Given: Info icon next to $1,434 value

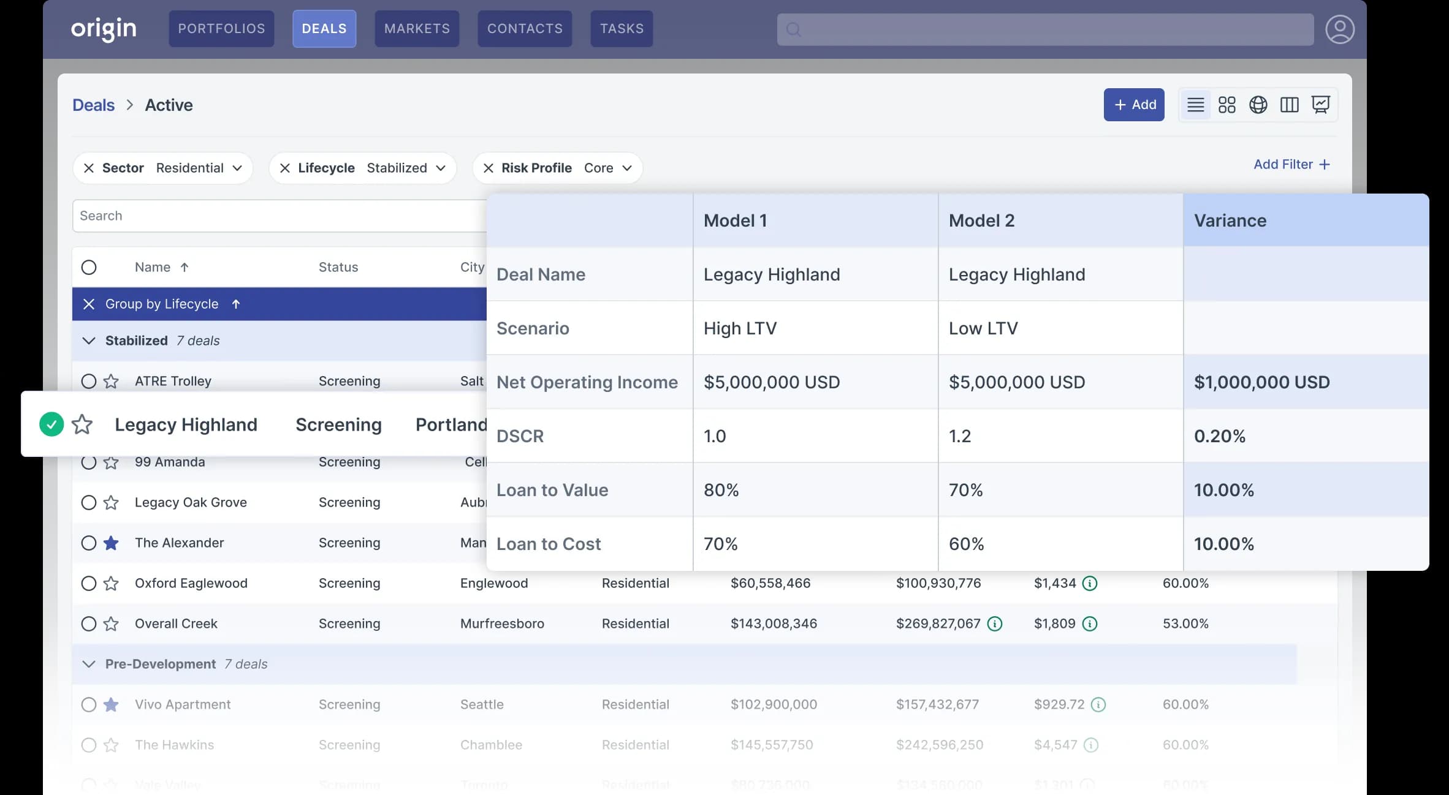Looking at the screenshot, I should coord(1090,583).
